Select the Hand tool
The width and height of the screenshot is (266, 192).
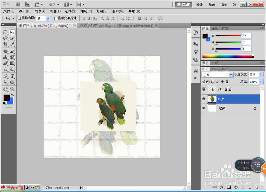tap(5, 89)
